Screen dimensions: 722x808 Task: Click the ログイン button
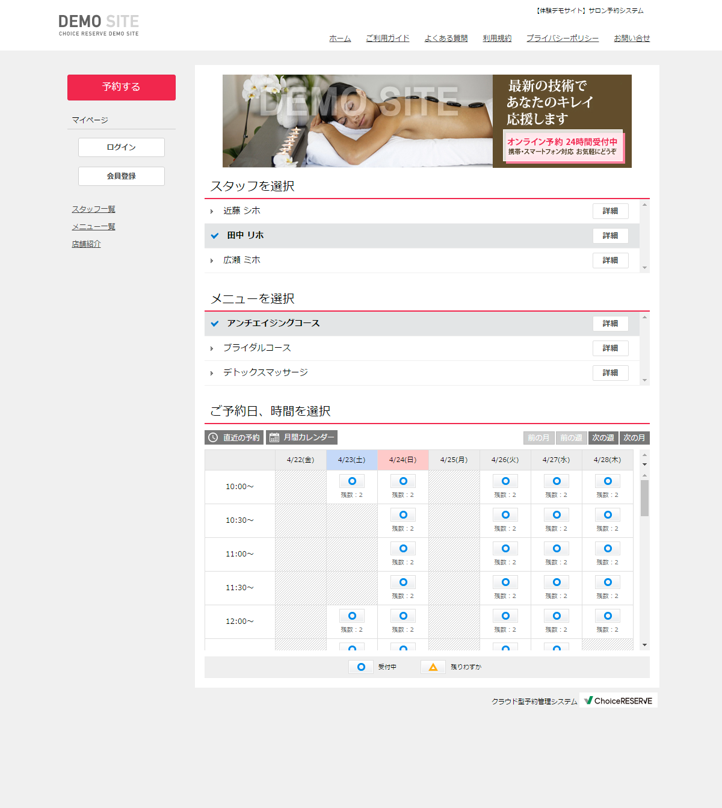(122, 147)
